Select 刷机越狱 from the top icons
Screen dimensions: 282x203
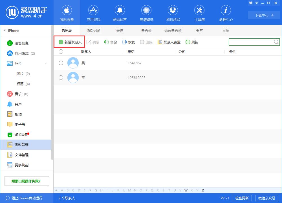173,13
